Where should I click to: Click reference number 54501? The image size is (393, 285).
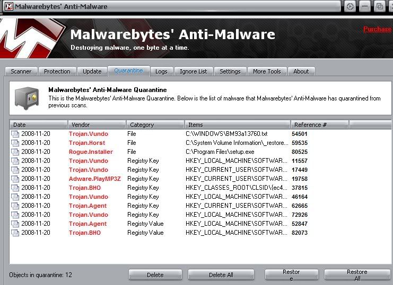(x=300, y=134)
